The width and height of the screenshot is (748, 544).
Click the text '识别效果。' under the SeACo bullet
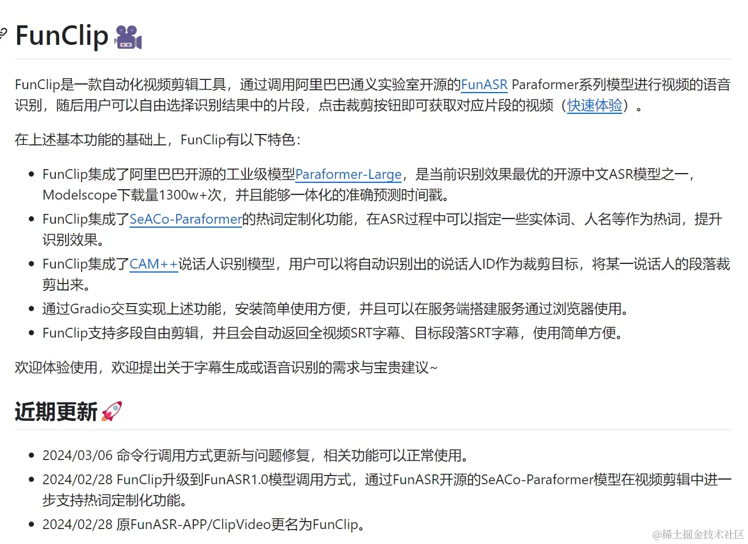click(74, 240)
